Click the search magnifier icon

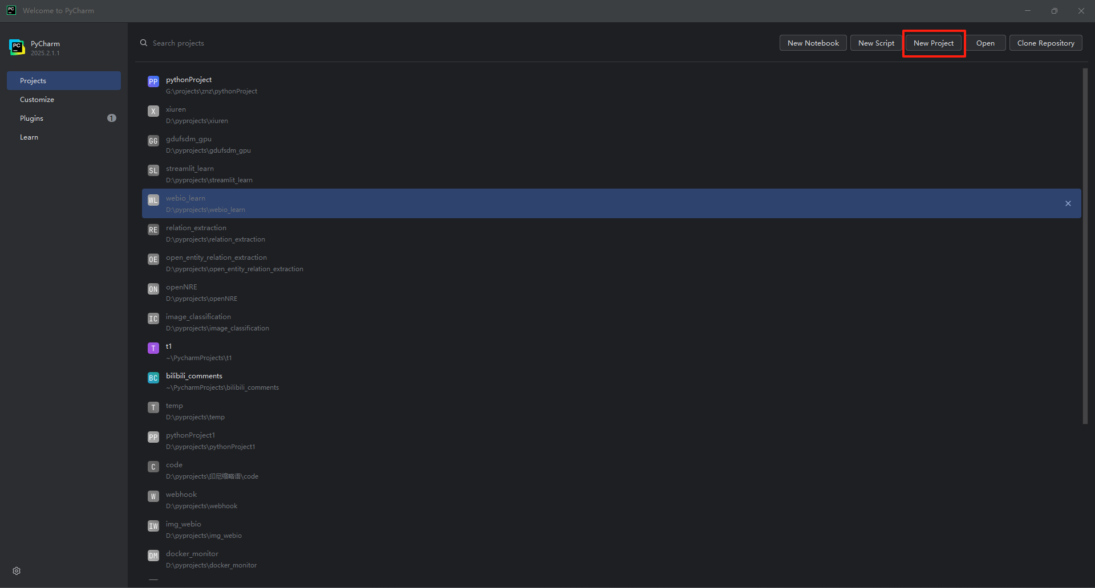pos(144,43)
